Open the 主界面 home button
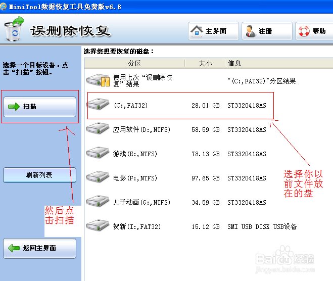This screenshot has width=333, height=281. tap(213, 31)
